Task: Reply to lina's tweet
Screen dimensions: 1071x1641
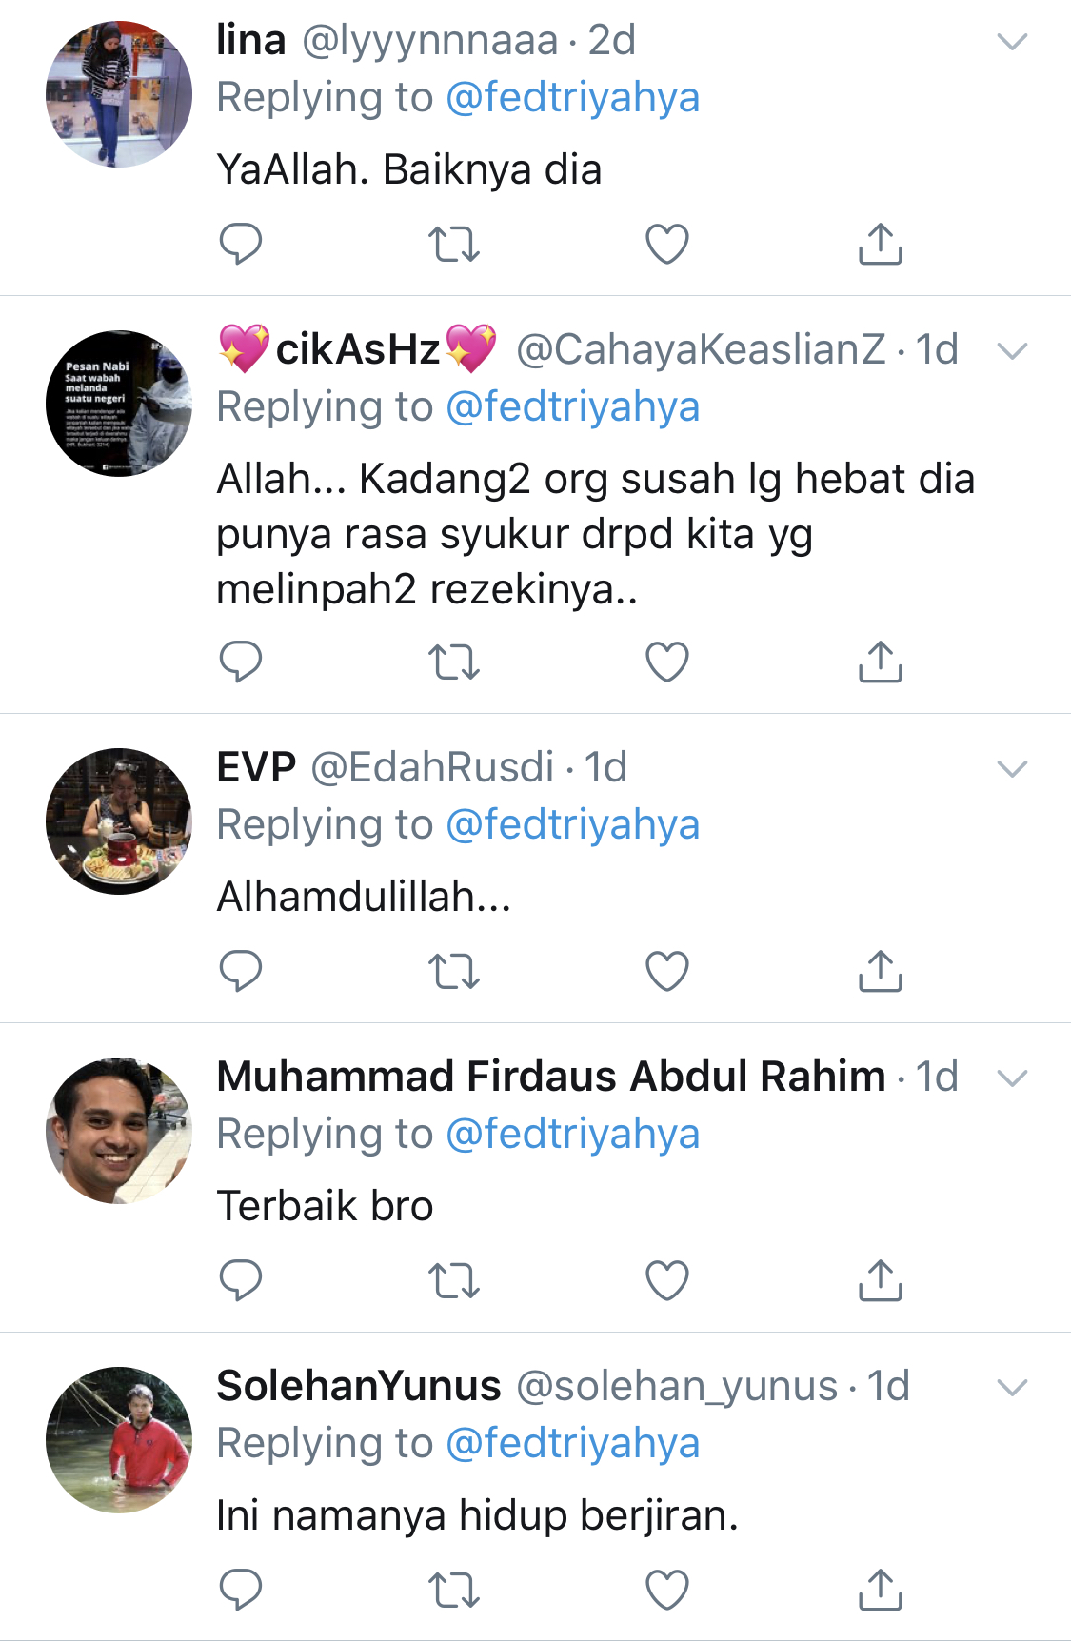Action: [240, 244]
